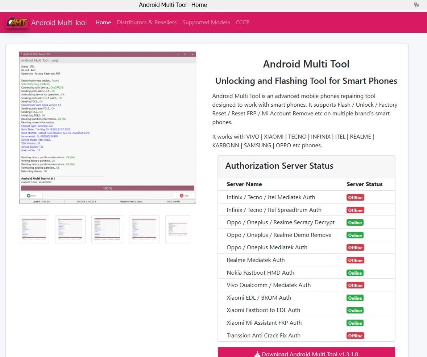Image resolution: width=427 pixels, height=357 pixels.
Task: Click 'Vivo Qualcomm / Mediatek Auth' server name
Action: click(269, 285)
